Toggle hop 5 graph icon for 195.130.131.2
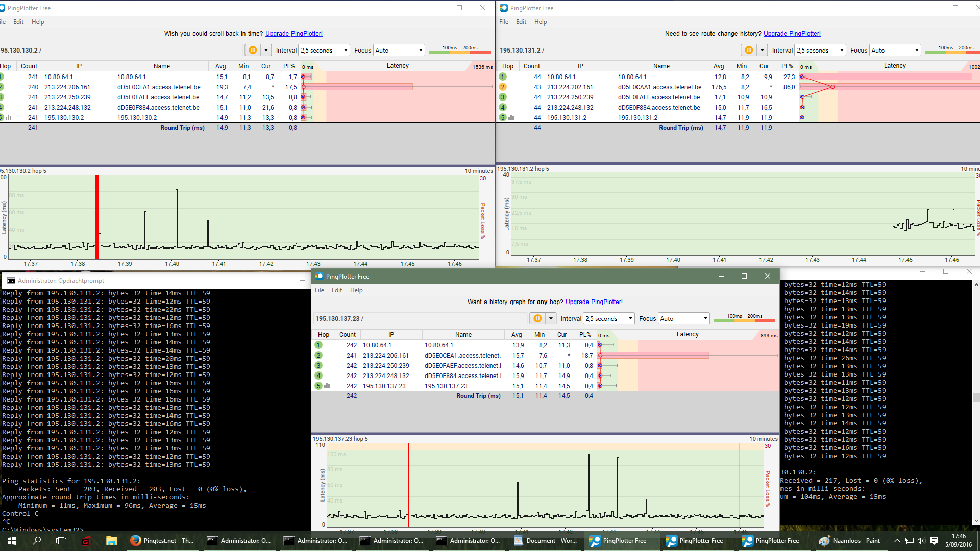The image size is (980, 551). [511, 118]
